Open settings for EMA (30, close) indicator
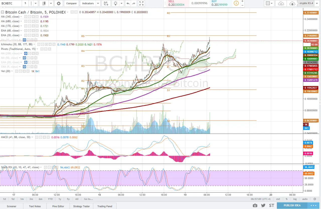The height and width of the screenshot is (209, 321). pyautogui.click(x=30, y=35)
